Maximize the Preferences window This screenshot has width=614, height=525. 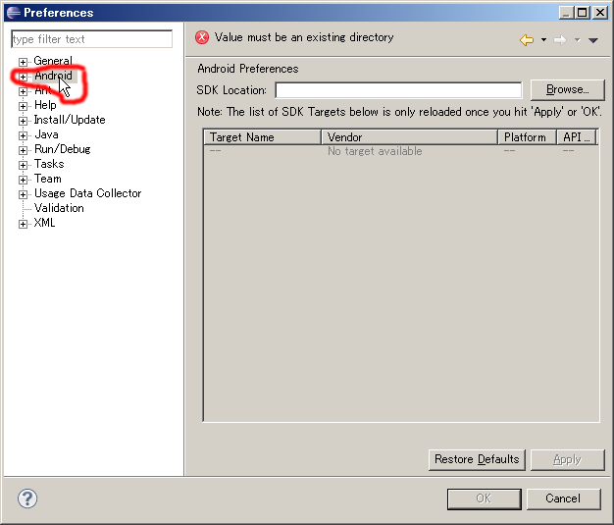[x=583, y=13]
